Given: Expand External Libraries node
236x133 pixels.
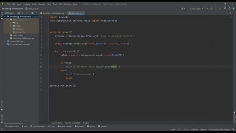Looking at the screenshot, I should pyautogui.click(x=5, y=41).
